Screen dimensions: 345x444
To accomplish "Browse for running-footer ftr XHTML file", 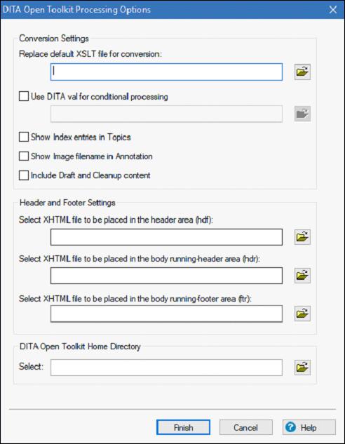I will [x=302, y=314].
